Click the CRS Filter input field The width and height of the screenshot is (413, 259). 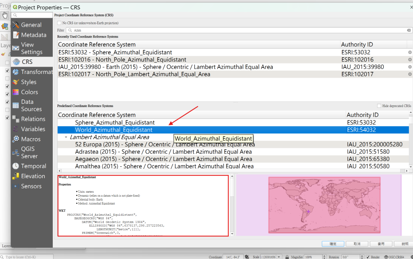pos(239,30)
